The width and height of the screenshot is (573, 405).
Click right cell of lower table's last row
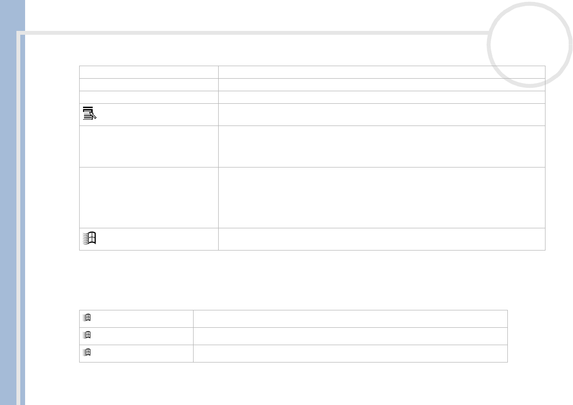pyautogui.click(x=350, y=353)
